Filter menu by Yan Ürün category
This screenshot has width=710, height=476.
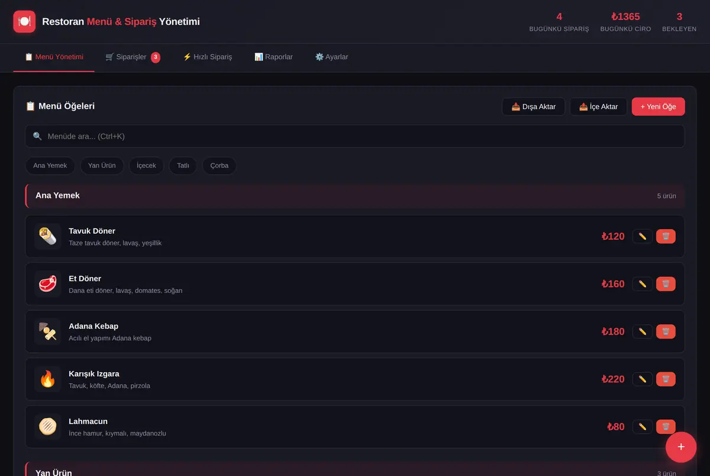click(x=102, y=165)
